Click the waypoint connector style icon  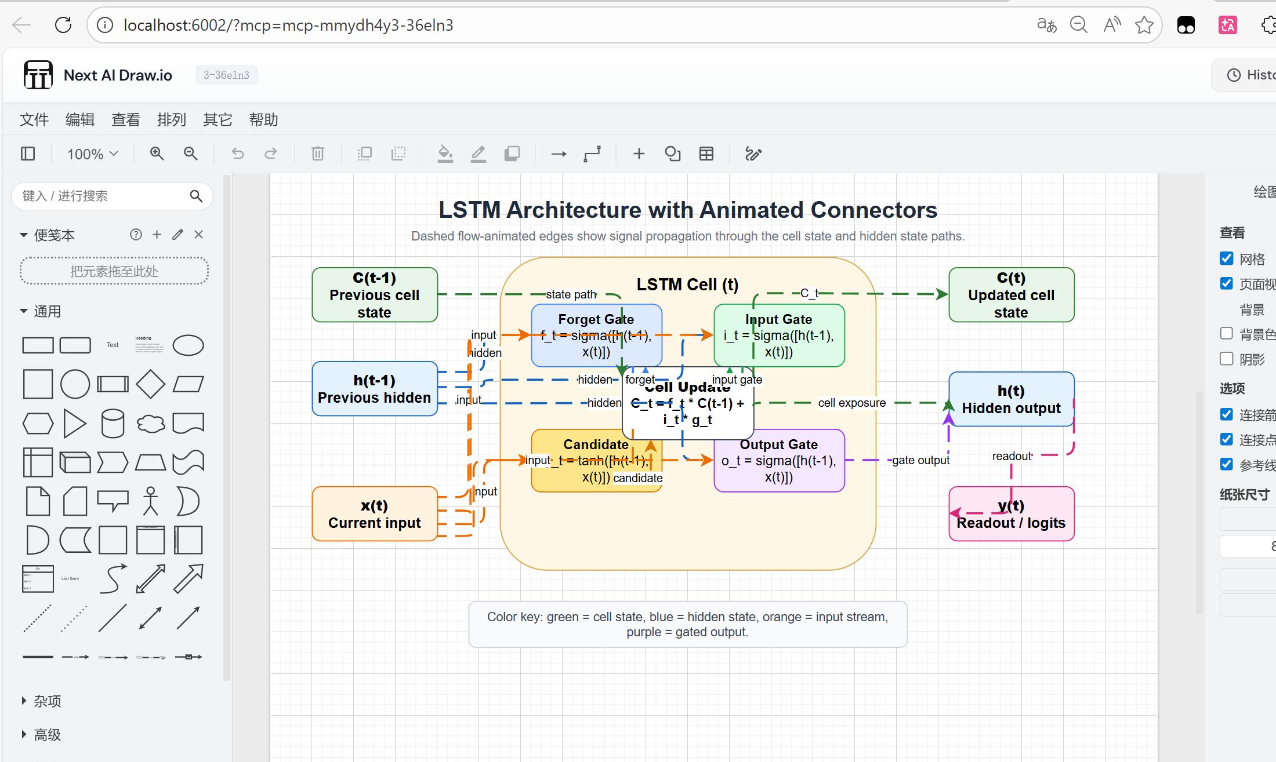(592, 154)
